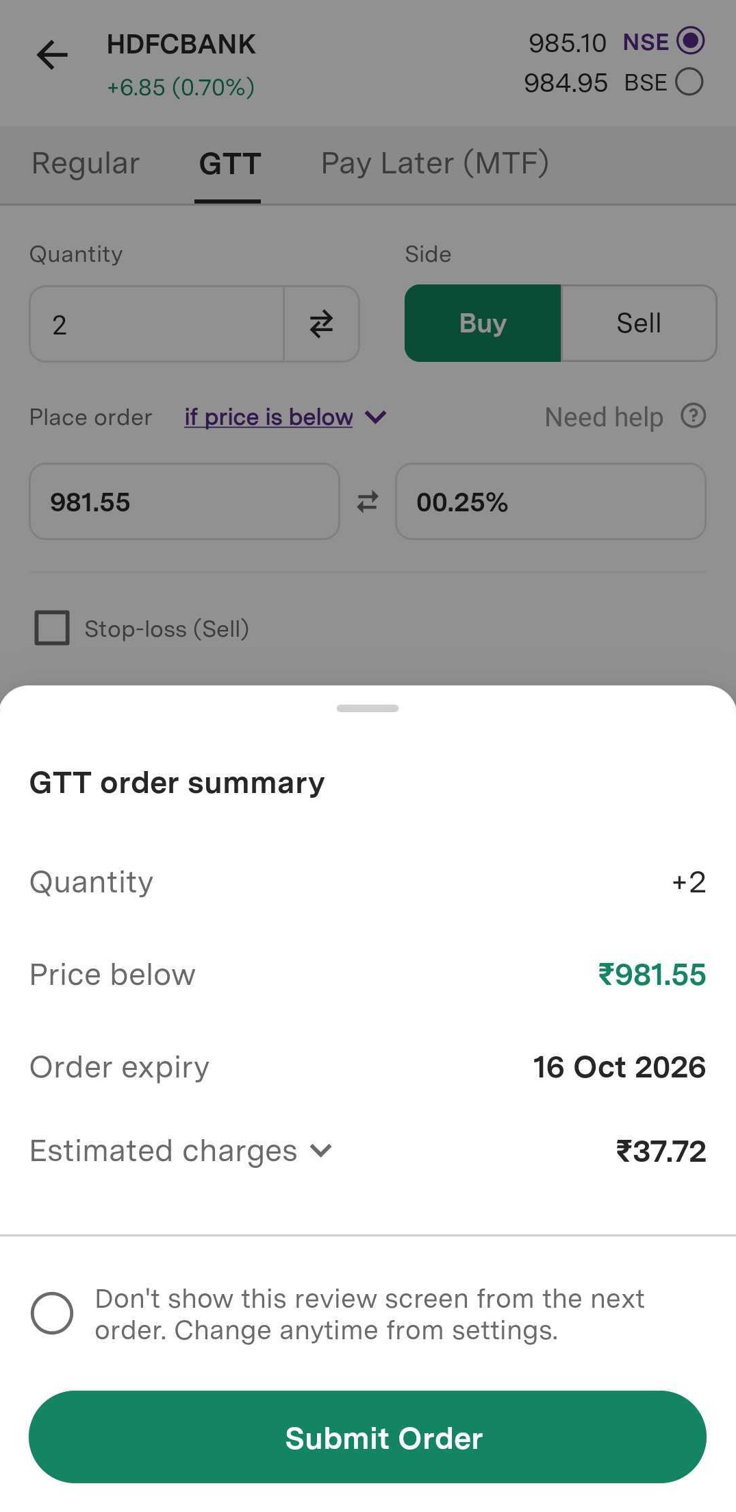Select the NSE exchange radio button
Screen dimensions: 736x1512
click(689, 41)
